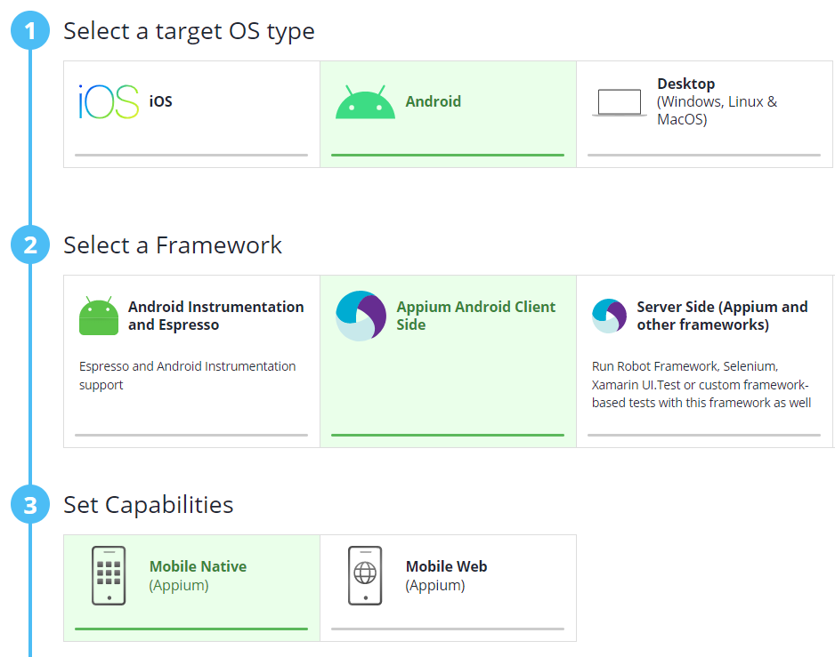Viewport: 835px width, 657px height.
Task: Select Android Instrumentation and Espresso framework
Action: 215,316
